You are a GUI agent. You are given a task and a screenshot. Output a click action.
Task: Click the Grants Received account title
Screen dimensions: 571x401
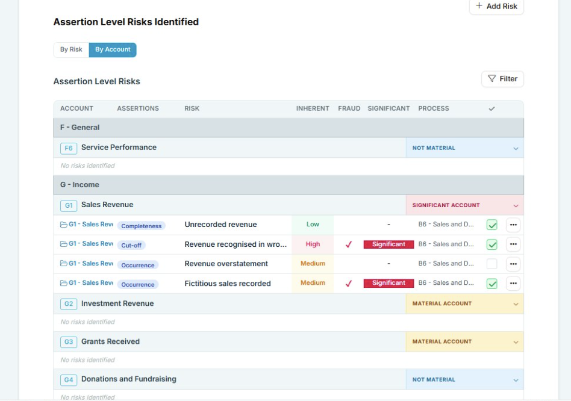click(x=110, y=341)
